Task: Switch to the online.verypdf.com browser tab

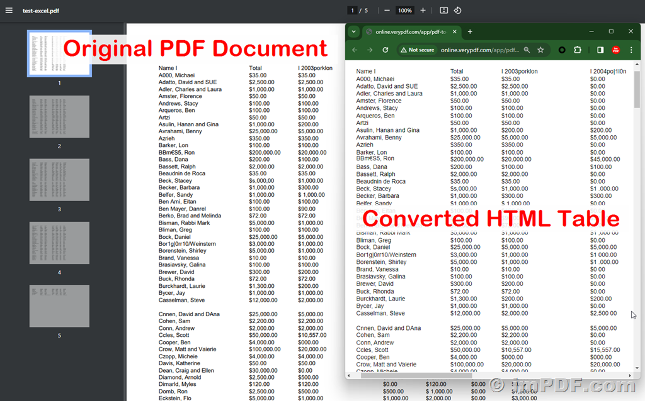Action: pyautogui.click(x=411, y=31)
